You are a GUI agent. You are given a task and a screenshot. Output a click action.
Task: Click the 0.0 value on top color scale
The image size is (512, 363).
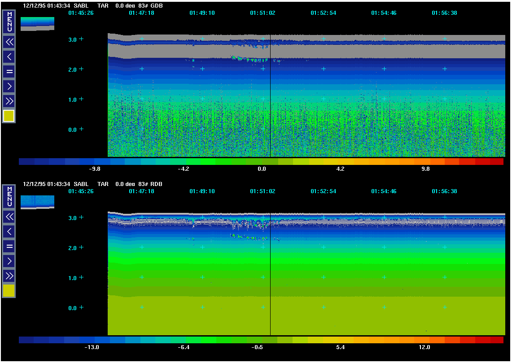pos(262,169)
